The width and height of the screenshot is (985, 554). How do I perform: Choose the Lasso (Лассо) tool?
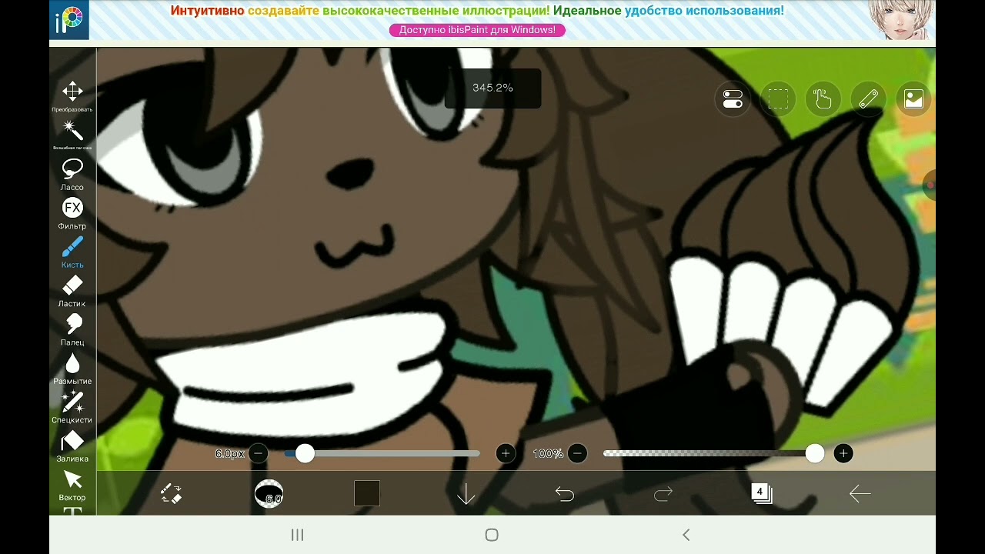click(72, 174)
